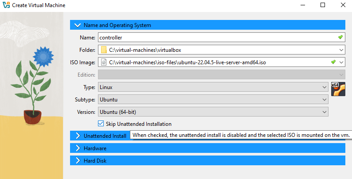Click the ISO file document icon
The height and width of the screenshot is (179, 352).
coord(103,62)
